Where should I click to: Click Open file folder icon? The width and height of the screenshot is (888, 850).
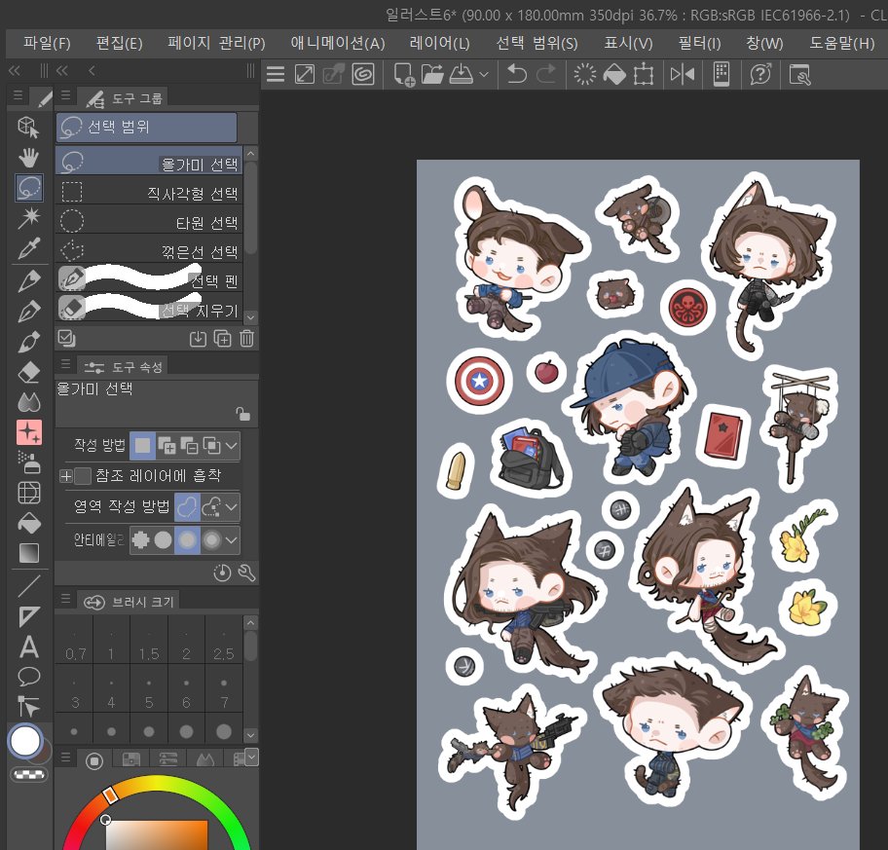click(432, 74)
